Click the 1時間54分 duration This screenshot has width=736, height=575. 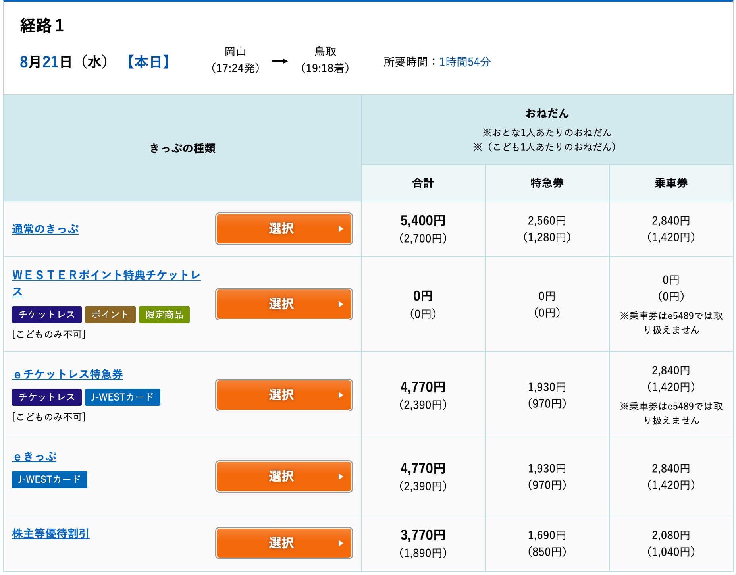click(x=465, y=62)
